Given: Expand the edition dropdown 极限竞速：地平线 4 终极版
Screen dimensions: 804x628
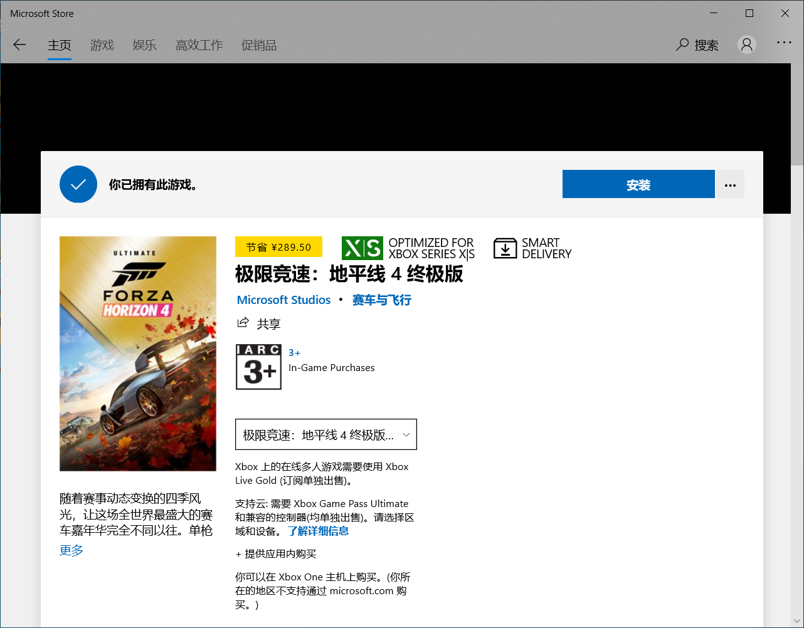Looking at the screenshot, I should point(326,434).
